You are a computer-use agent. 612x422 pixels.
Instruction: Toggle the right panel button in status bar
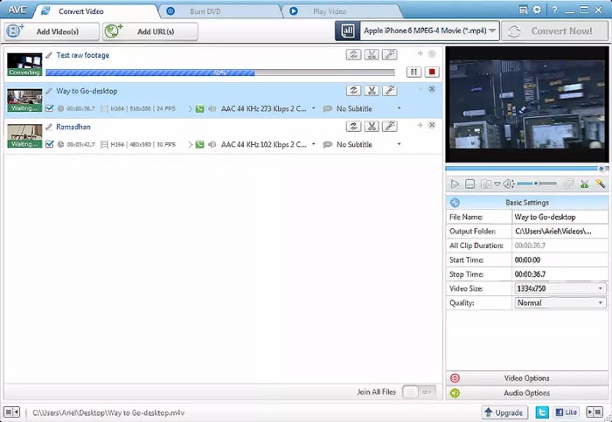click(x=595, y=412)
